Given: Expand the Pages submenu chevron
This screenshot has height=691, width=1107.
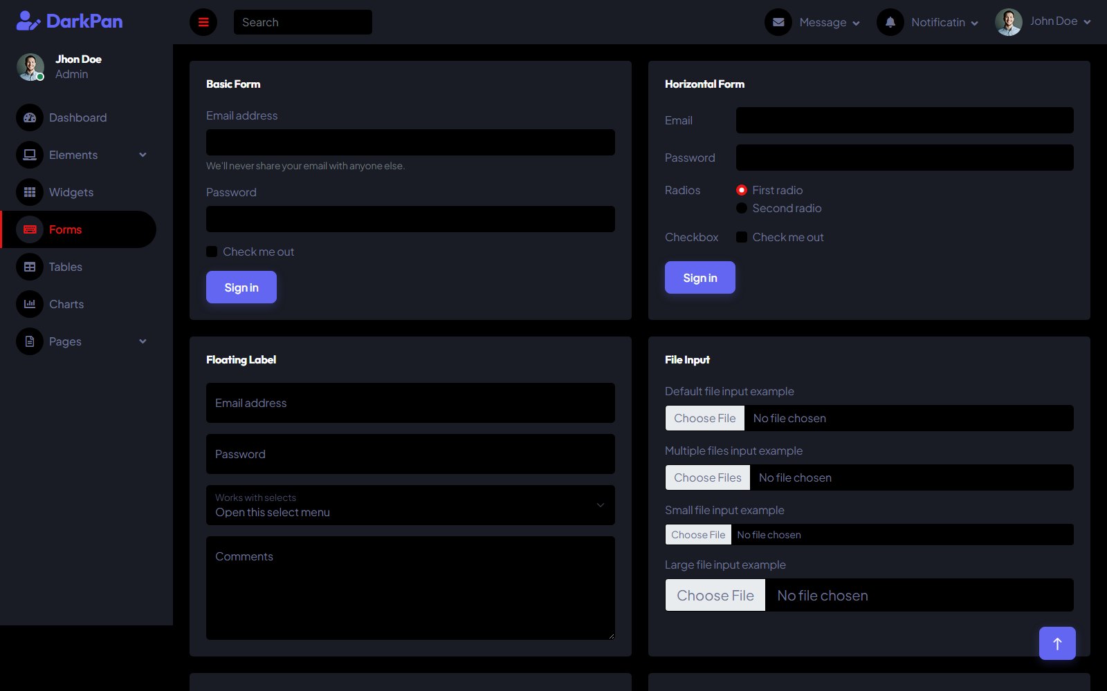Looking at the screenshot, I should (143, 341).
